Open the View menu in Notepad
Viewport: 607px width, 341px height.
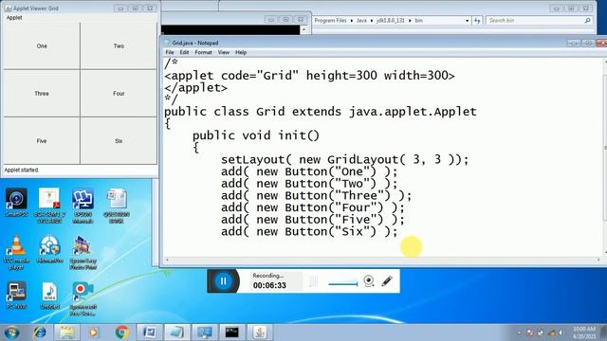tap(224, 52)
